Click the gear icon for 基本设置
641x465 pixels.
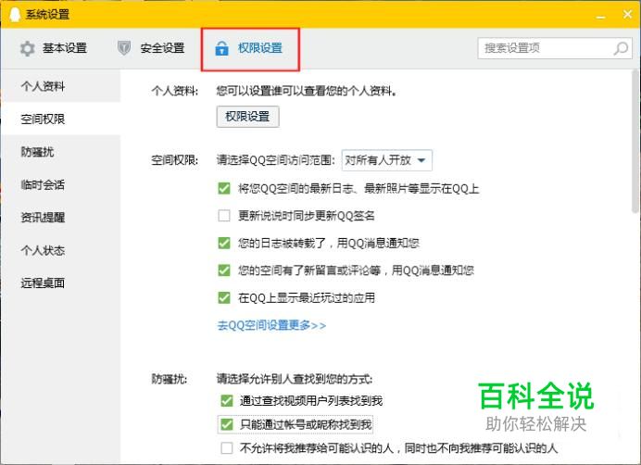(x=28, y=49)
